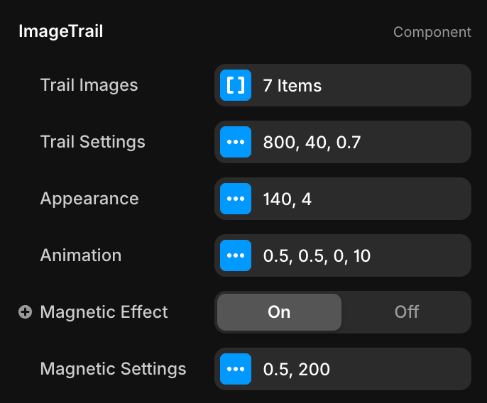Click the ImageTrail heading
487x403 pixels.
point(60,32)
